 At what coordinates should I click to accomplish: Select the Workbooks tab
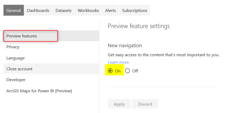click(88, 10)
